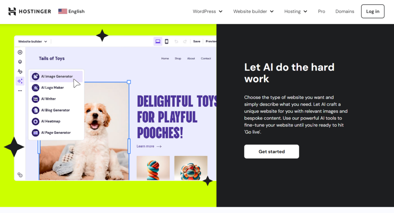Click the Get started button
The width and height of the screenshot is (394, 213).
click(272, 151)
